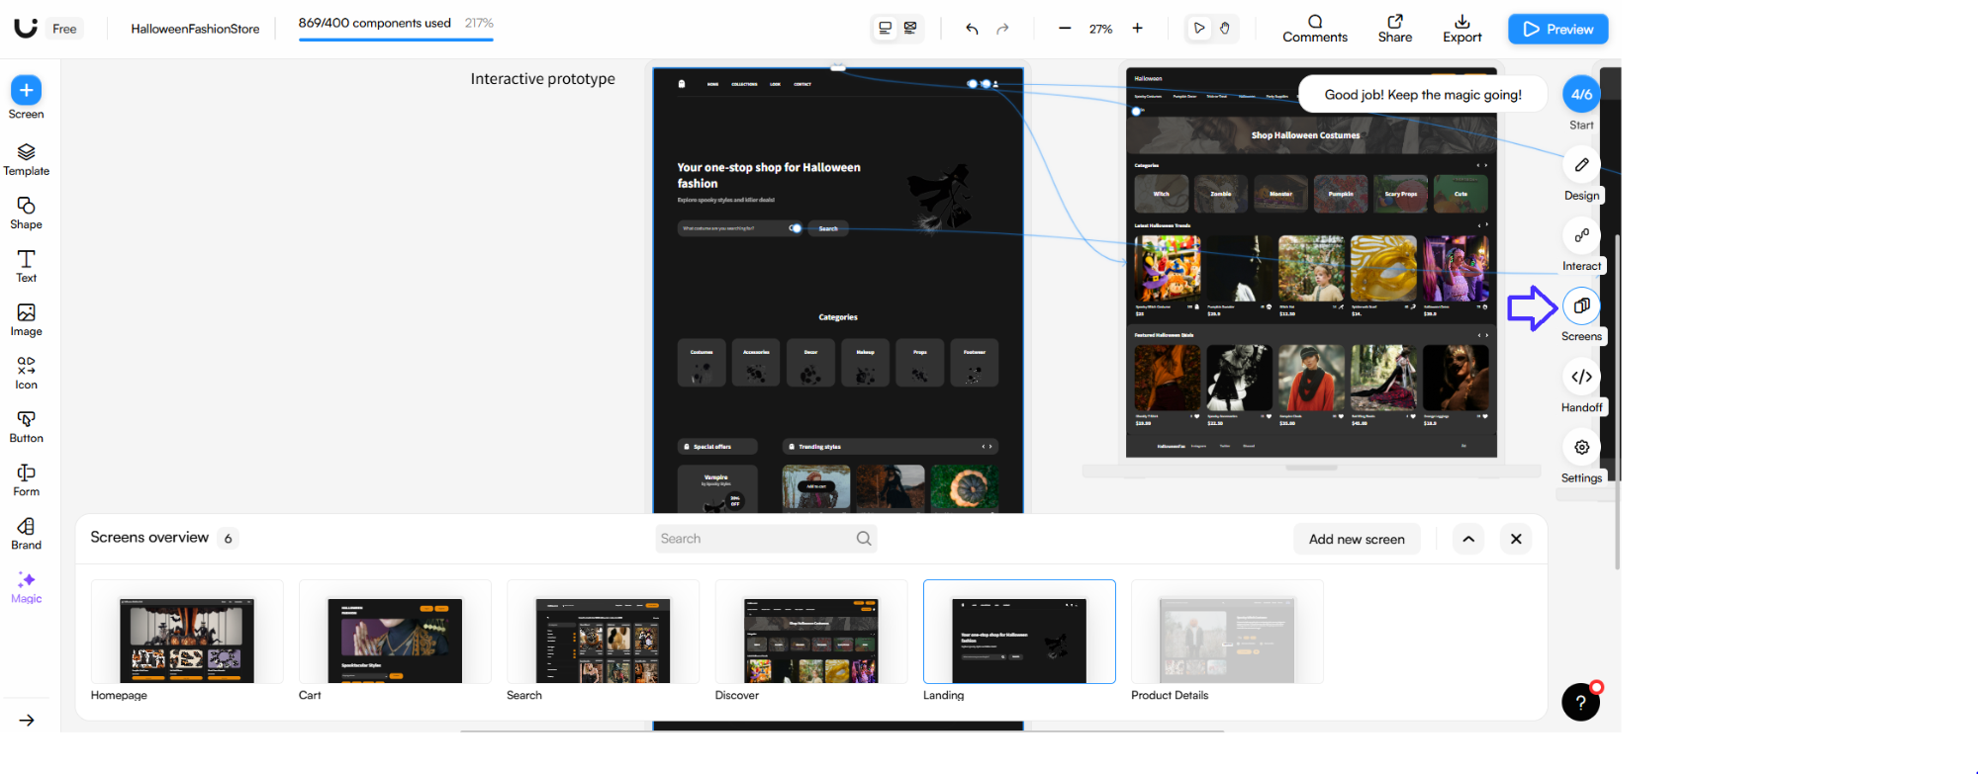Open the Brand tool
Screen dimensions: 1978x774
point(26,533)
